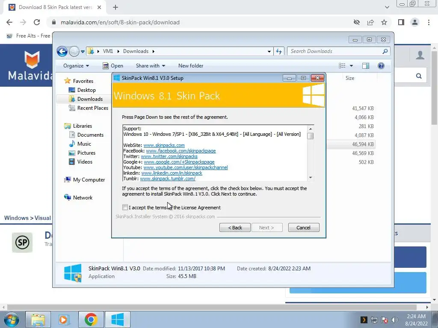
Task: Open Explorer help icon
Action: click(x=381, y=66)
